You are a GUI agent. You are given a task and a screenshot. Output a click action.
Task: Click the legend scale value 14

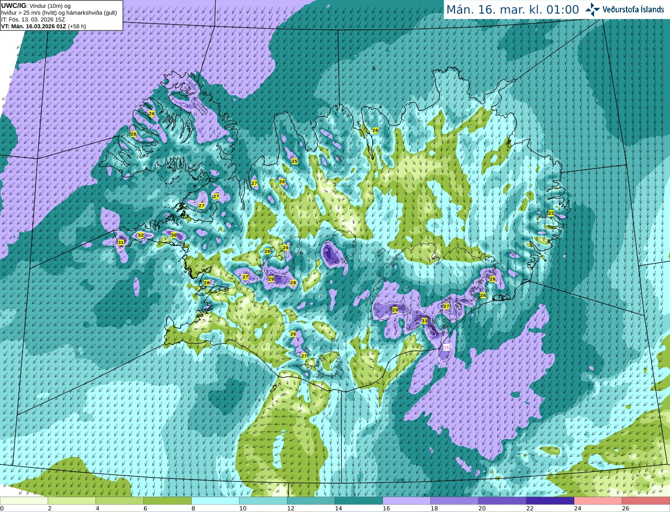click(338, 508)
